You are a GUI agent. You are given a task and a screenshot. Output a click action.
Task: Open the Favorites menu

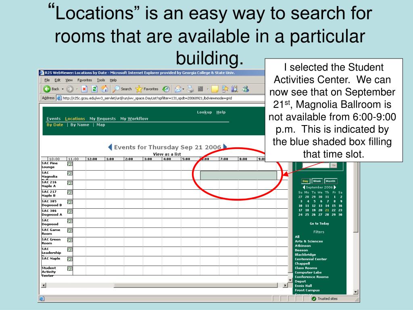click(x=85, y=80)
